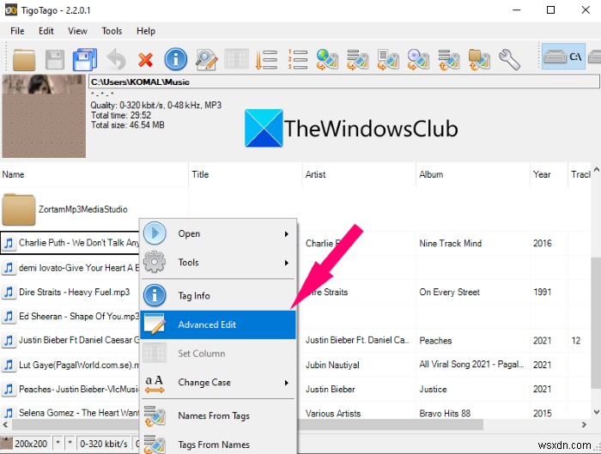Click the open folder toolbar icon
This screenshot has width=601, height=454.
point(24,59)
